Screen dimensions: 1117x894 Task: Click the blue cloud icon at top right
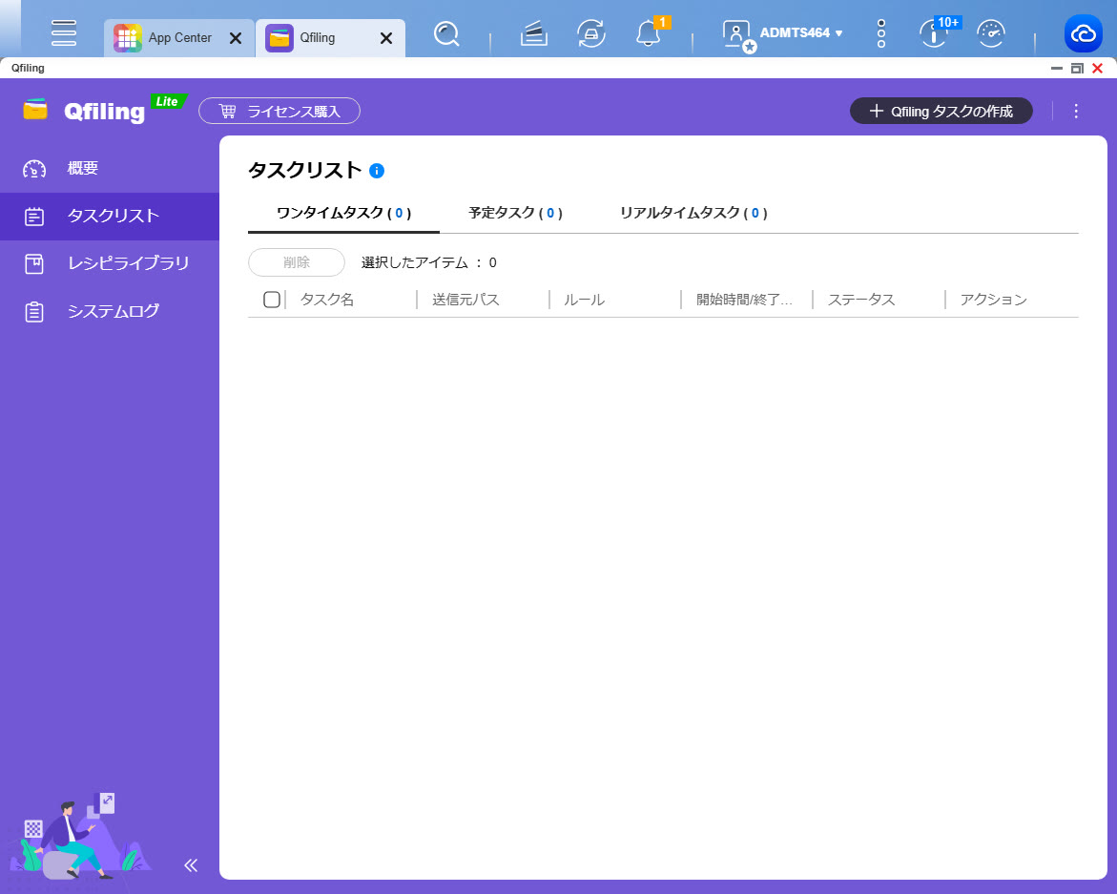click(x=1084, y=34)
